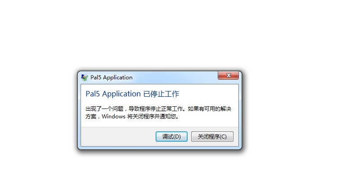The height and width of the screenshot is (191, 341).
Task: Click the 已停止工作 text in the heading
Action: 161,94
